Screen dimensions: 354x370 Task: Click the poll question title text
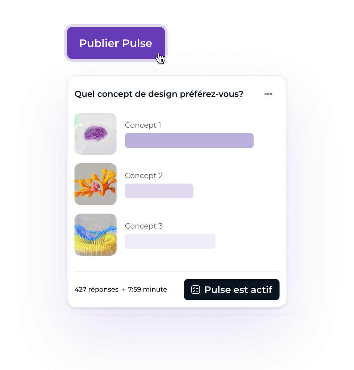coord(159,94)
